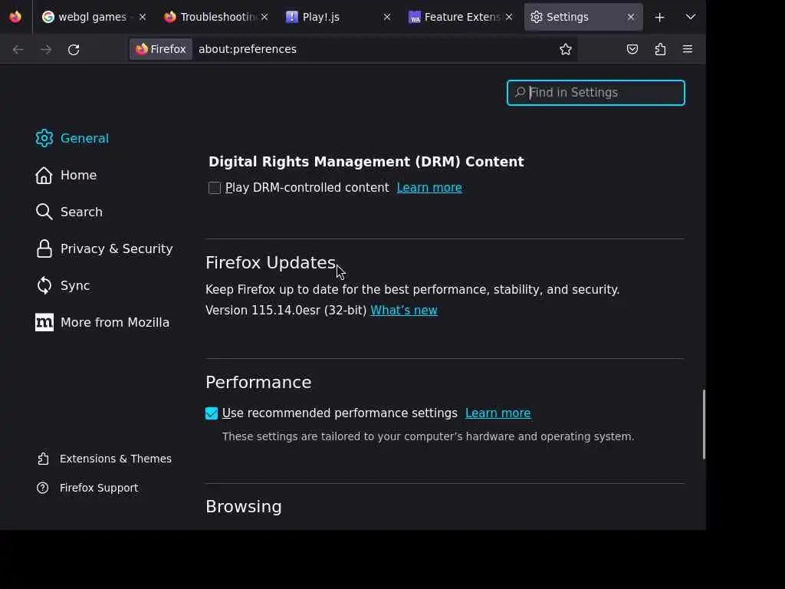Expand the list all tabs chevron
The height and width of the screenshot is (589, 785).
tap(691, 17)
